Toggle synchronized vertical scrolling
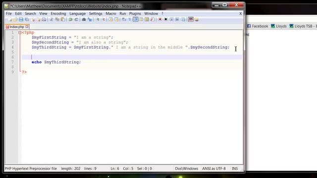The height and width of the screenshot is (178, 317). pos(110,20)
